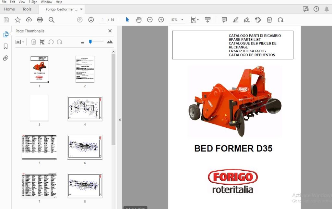Open the help question mark icon
The height and width of the screenshot is (209, 332).
pos(316,9)
